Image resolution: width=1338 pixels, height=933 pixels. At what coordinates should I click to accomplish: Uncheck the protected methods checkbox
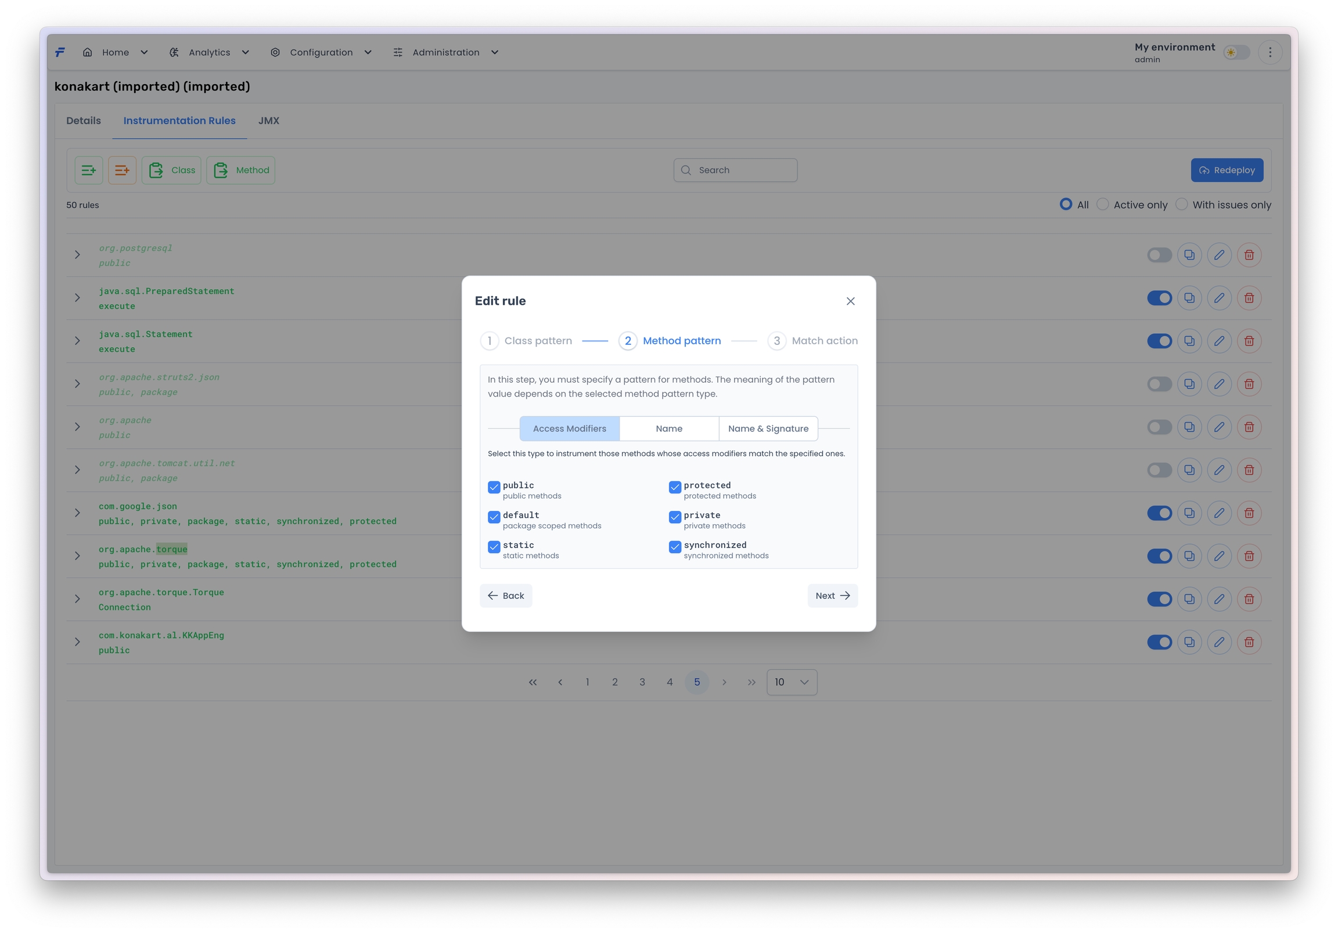click(x=675, y=487)
